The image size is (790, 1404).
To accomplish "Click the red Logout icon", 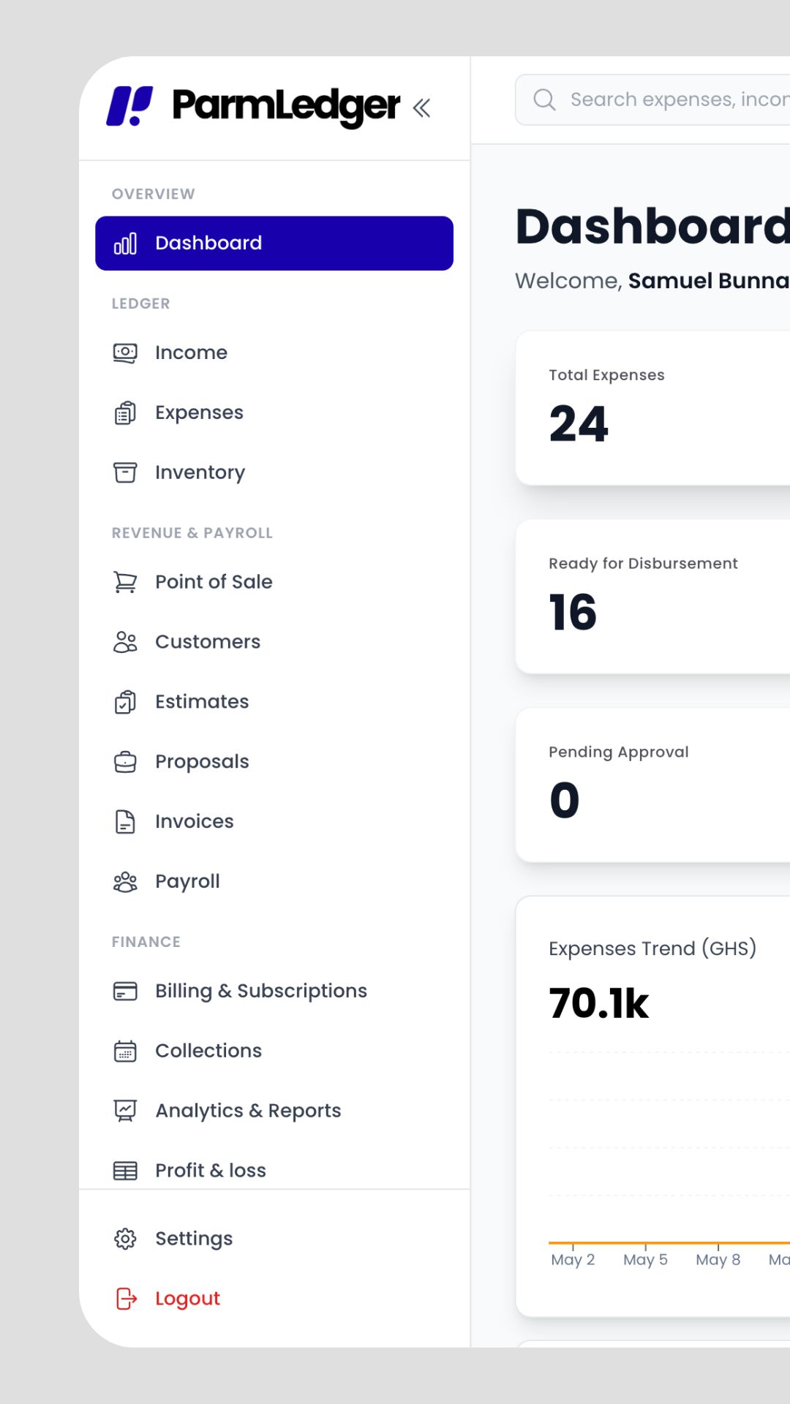I will 126,1299.
